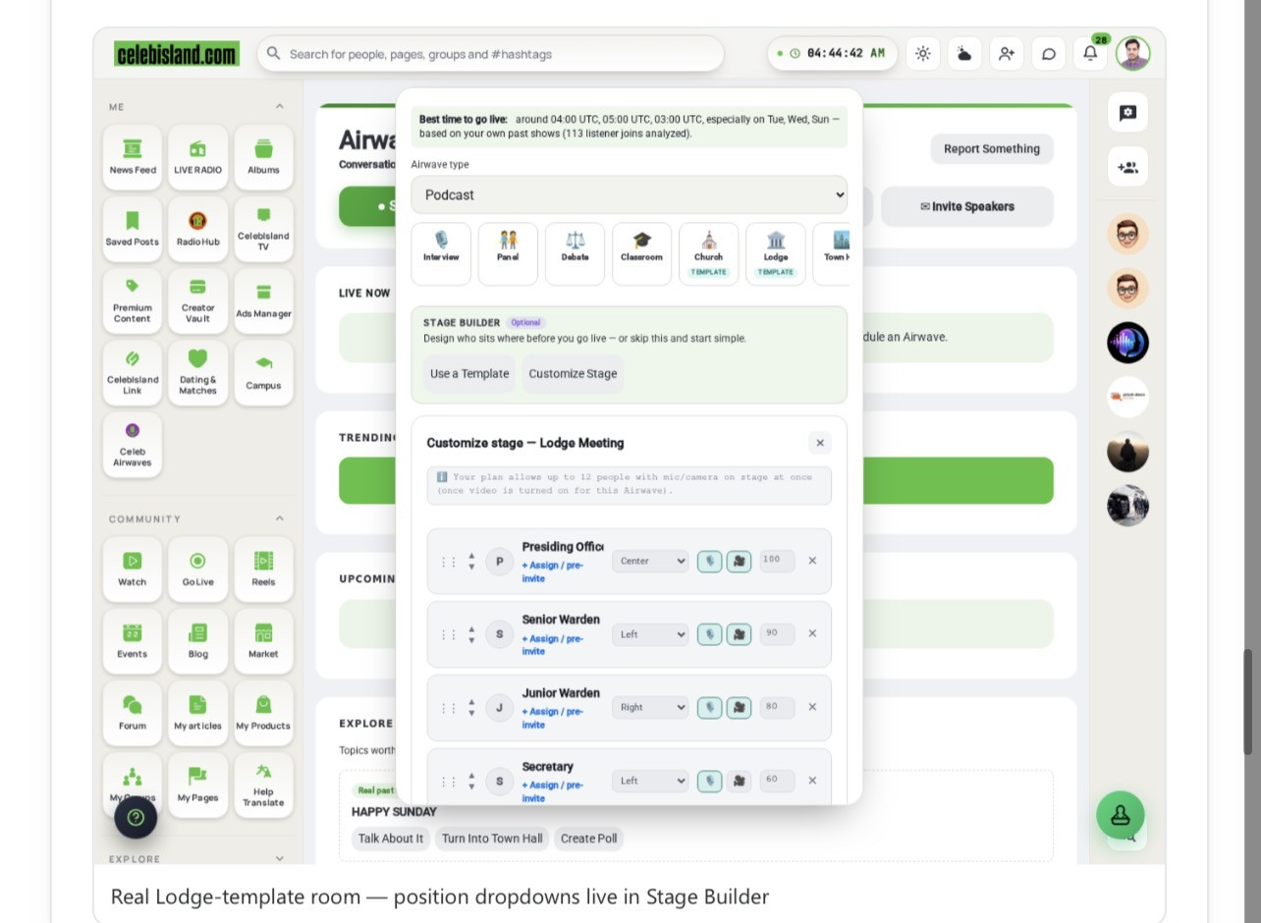Open Senior Warden position dropdown
Image resolution: width=1261 pixels, height=923 pixels.
coord(650,634)
